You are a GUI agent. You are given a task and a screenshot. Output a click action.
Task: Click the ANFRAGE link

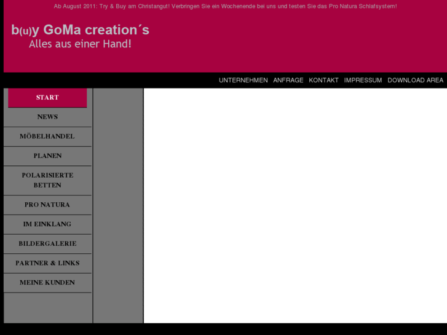point(288,81)
